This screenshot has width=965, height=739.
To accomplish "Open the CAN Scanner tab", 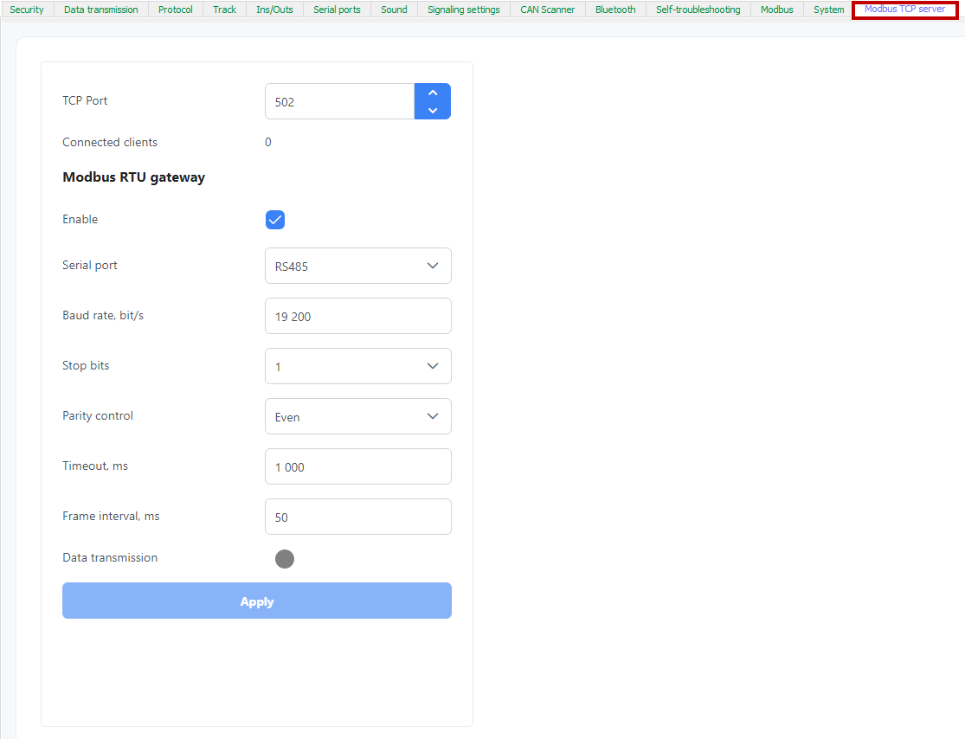I will click(547, 10).
